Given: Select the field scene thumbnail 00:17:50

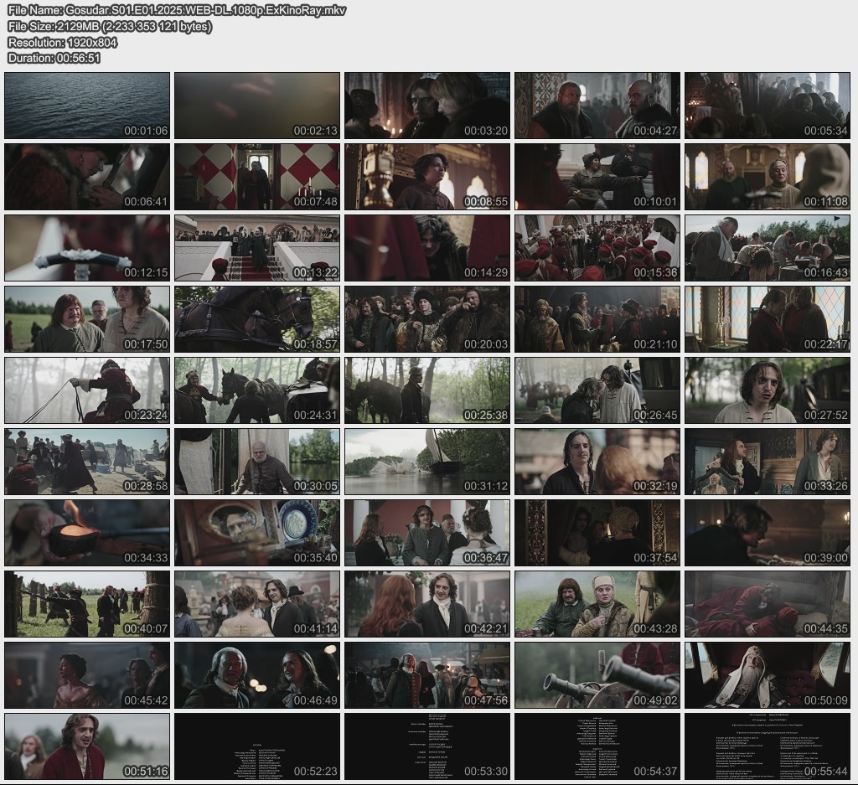Looking at the screenshot, I should tap(87, 319).
